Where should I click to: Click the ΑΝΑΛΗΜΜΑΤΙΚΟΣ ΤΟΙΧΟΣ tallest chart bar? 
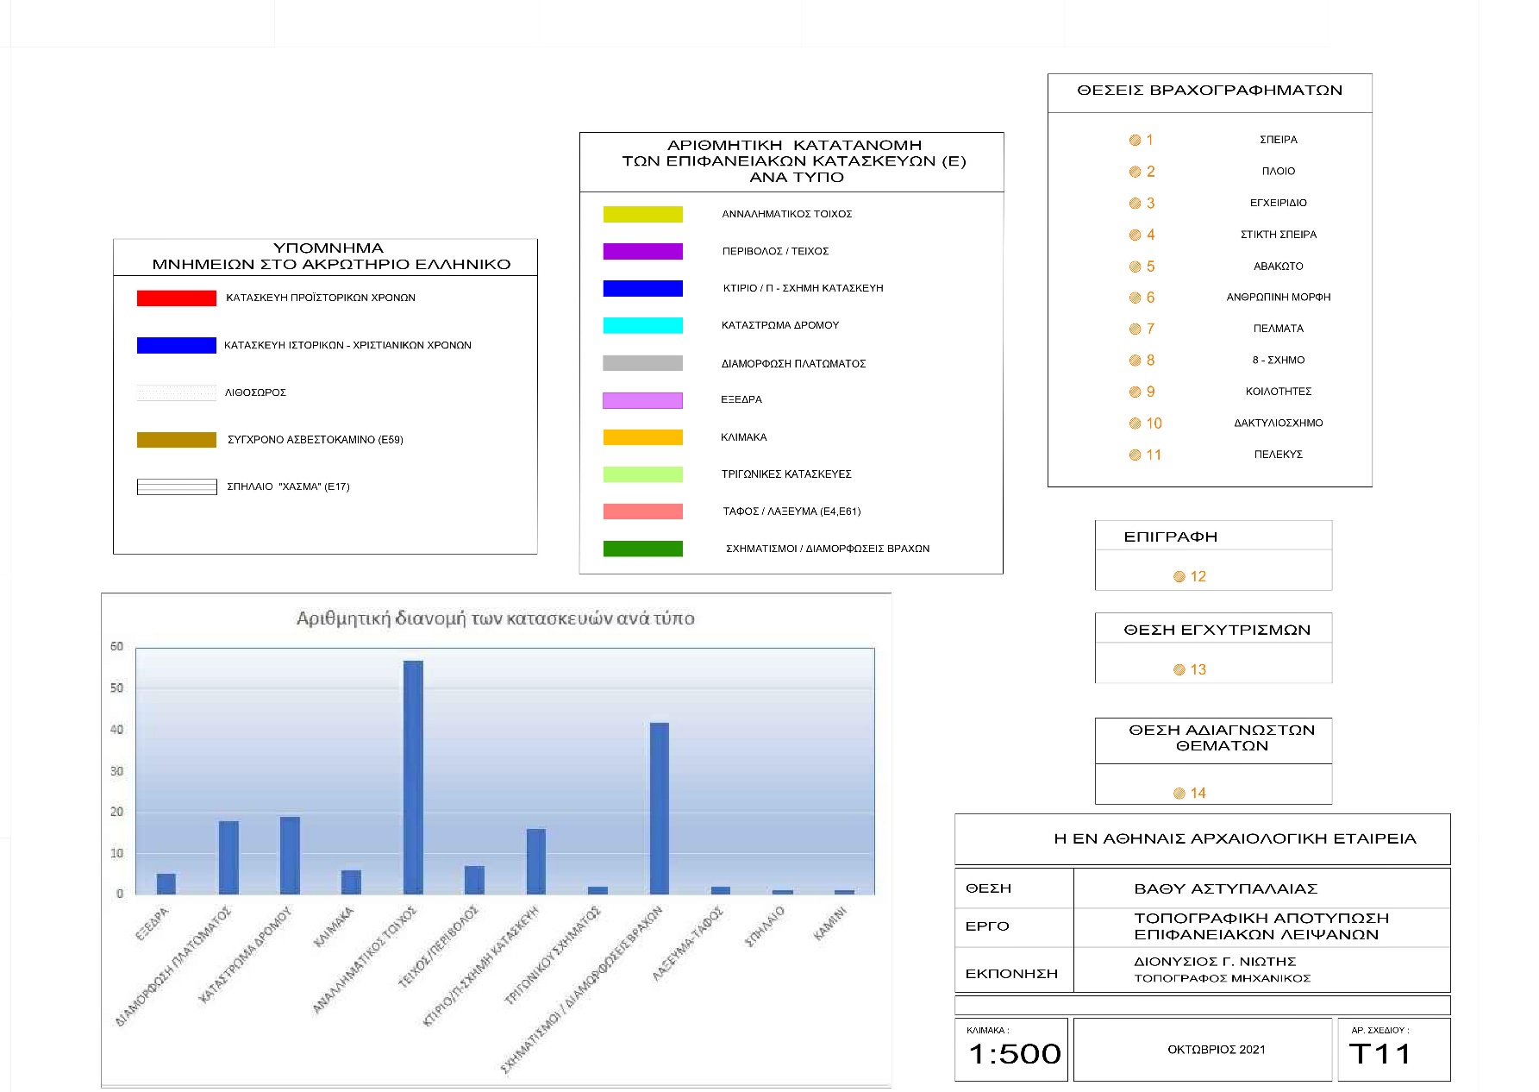coord(413,777)
